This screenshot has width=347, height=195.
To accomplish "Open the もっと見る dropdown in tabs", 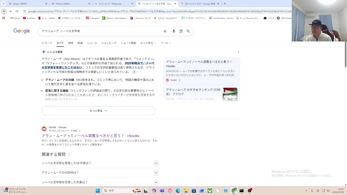I will [x=148, y=43].
